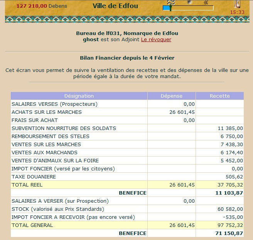
Task: Click the 11 103,87 benefice value
Action: click(229, 193)
